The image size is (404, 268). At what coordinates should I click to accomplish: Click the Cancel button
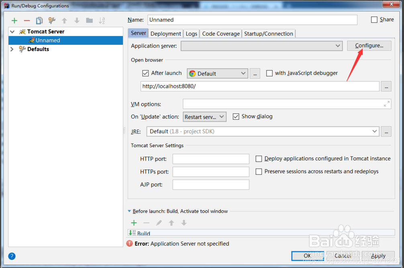pyautogui.click(x=343, y=256)
